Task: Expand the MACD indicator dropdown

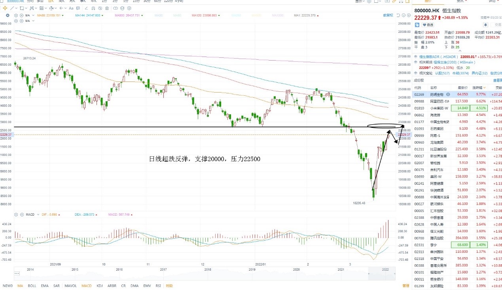Action: click(38, 214)
